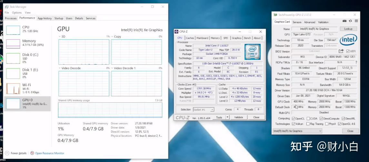Click the Tools button in CPU-Z

tap(219, 117)
